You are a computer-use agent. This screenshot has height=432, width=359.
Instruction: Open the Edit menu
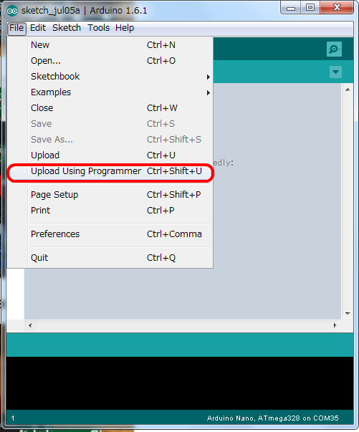[x=38, y=28]
